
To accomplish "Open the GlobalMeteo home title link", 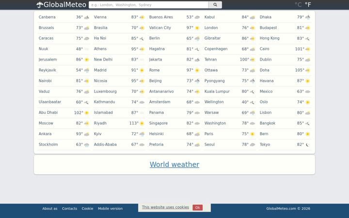I will [65, 5].
